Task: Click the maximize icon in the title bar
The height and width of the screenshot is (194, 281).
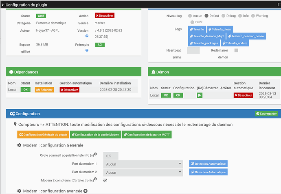Action: [x=279, y=4]
